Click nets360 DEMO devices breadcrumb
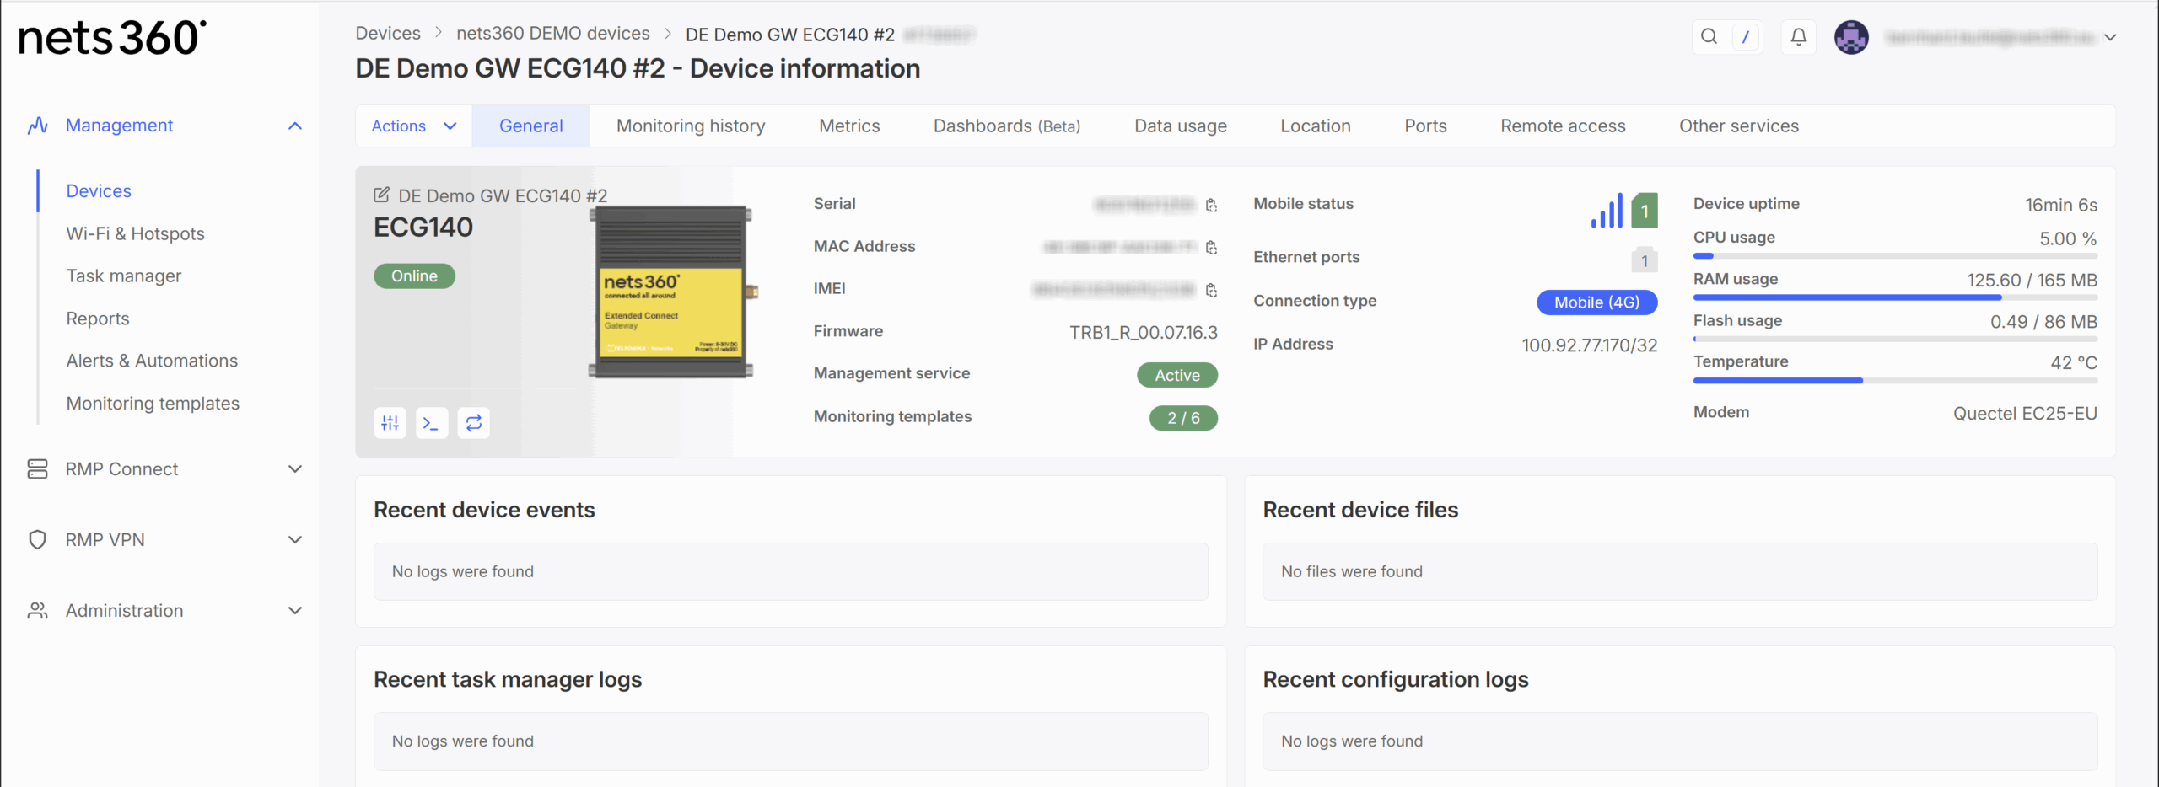 click(x=552, y=34)
